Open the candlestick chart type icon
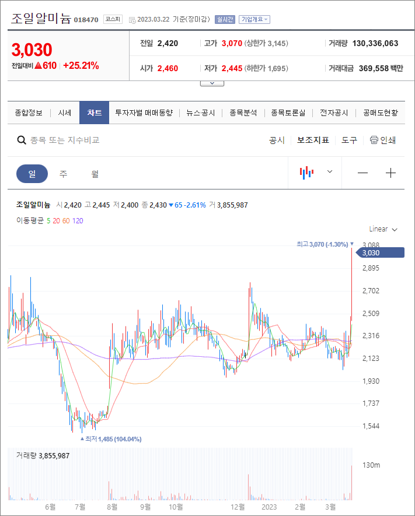Viewport: 415px width, 516px height. (306, 173)
